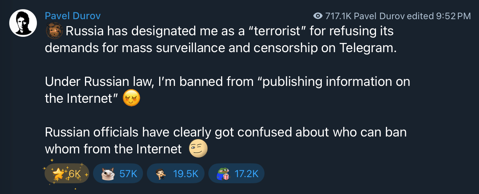
Task: Toggle the 57K reaction count
Action: (118, 174)
